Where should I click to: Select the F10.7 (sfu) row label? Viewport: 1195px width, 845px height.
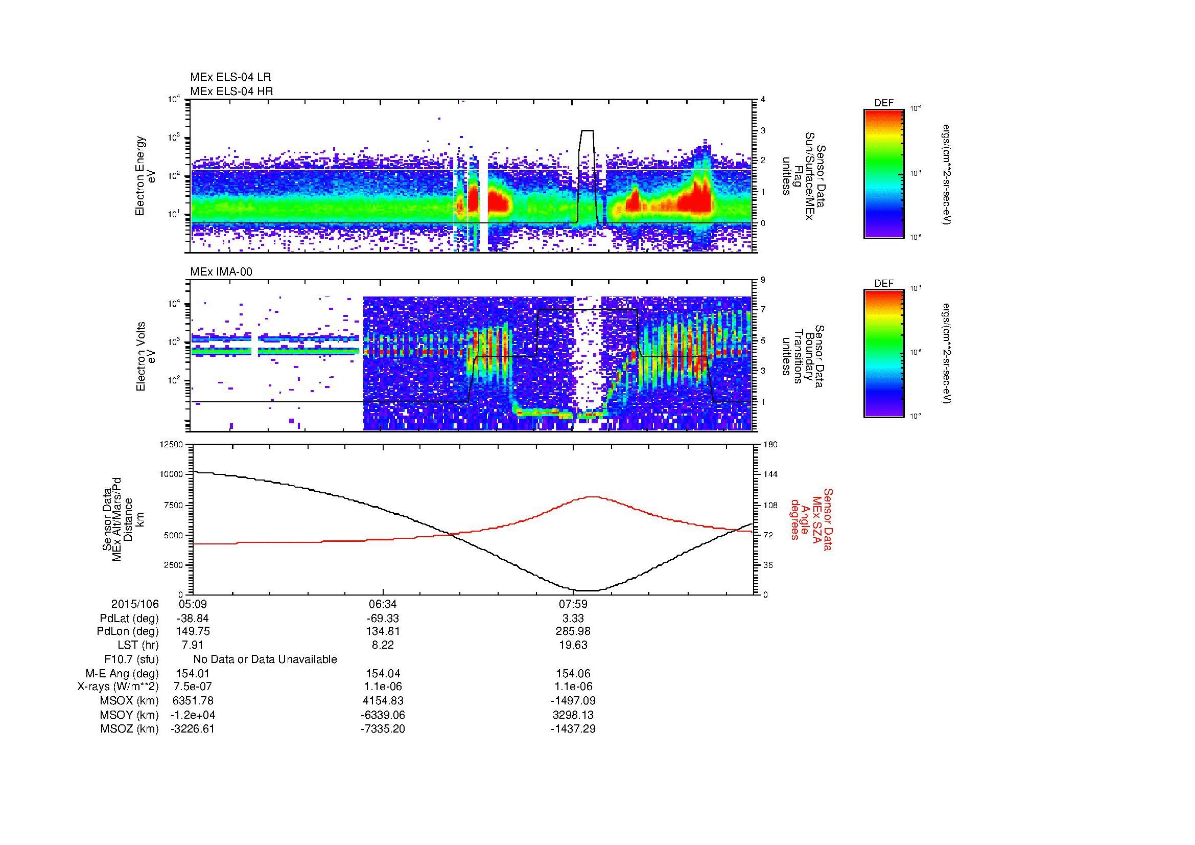tap(131, 659)
